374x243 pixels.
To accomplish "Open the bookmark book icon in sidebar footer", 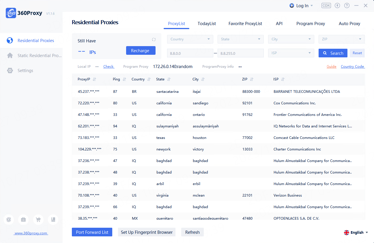I will [x=53, y=220].
